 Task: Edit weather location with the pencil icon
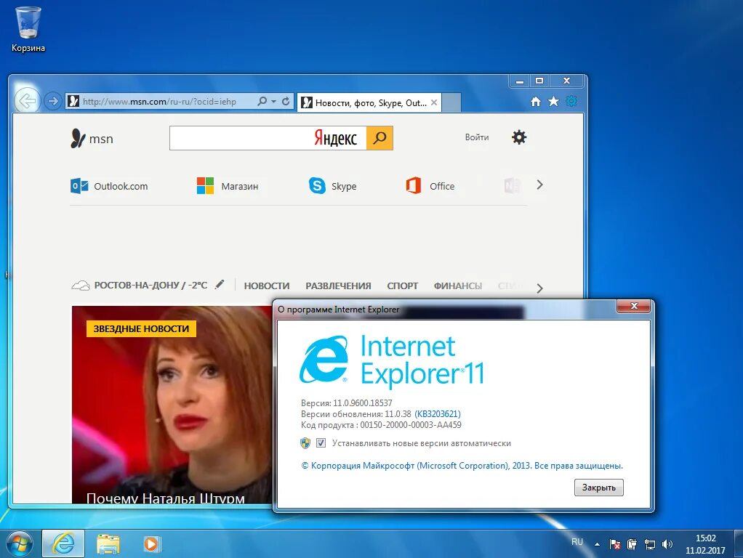pos(220,284)
